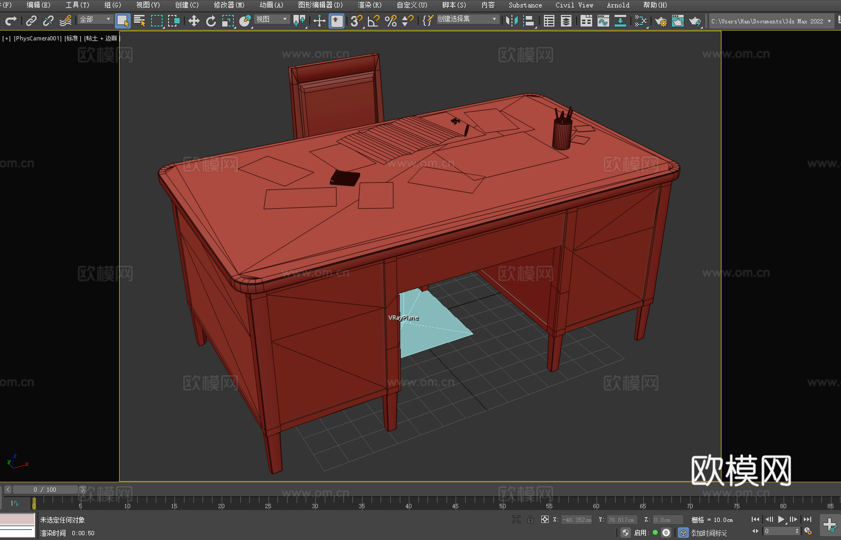This screenshot has height=540, width=841.
Task: Open the Arnold menu
Action: click(618, 5)
